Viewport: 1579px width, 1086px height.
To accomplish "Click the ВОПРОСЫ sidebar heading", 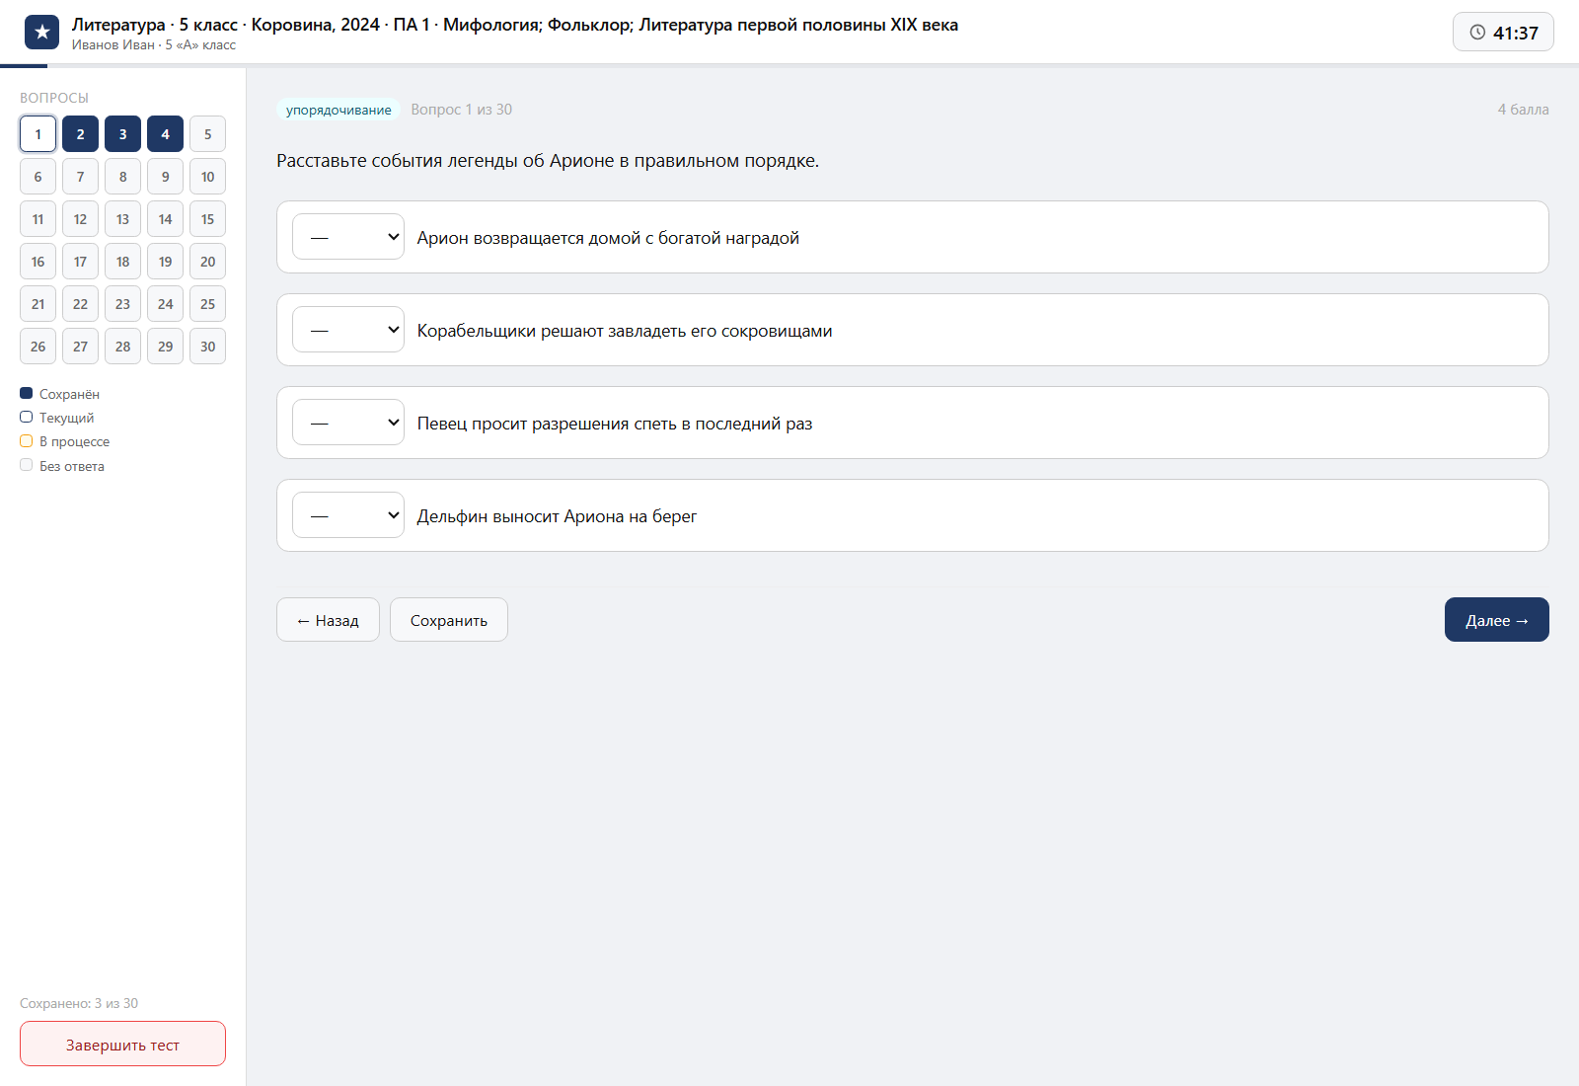I will point(54,98).
